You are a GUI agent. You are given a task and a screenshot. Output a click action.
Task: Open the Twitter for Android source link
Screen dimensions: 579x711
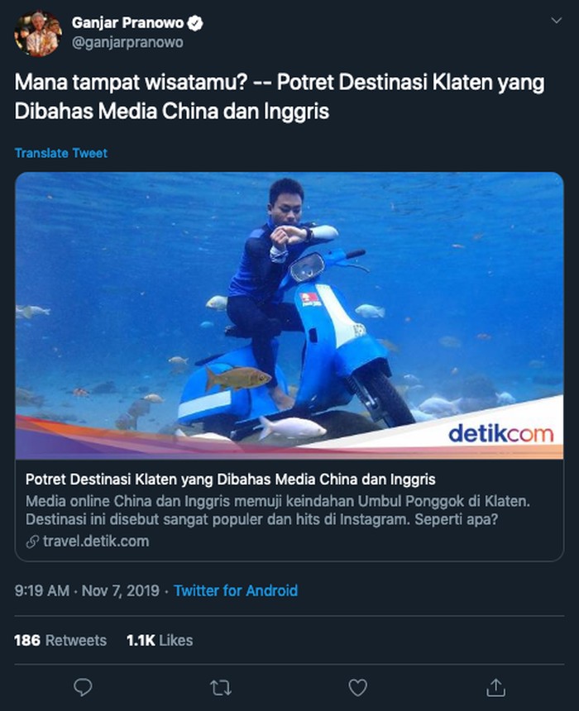236,590
